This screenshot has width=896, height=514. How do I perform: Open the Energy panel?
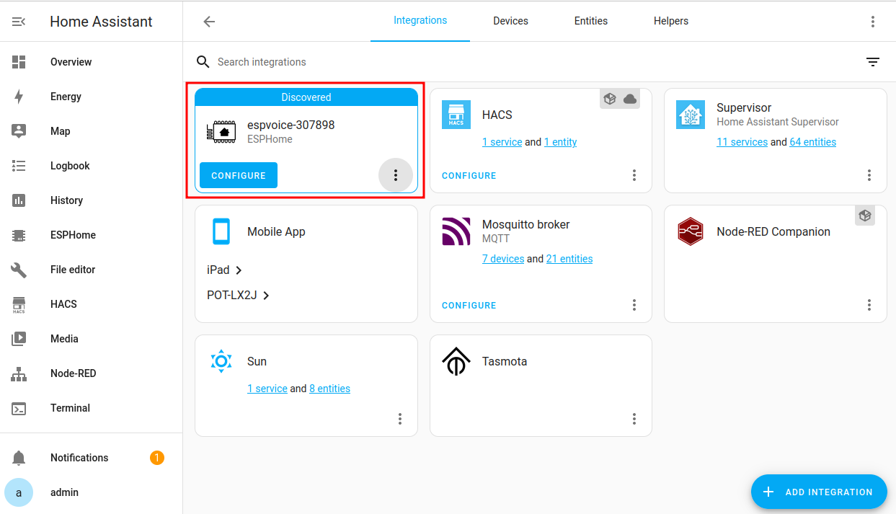91,97
